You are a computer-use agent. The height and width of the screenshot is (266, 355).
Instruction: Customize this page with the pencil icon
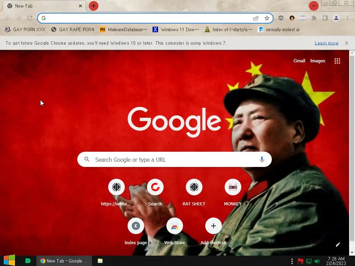[338, 245]
